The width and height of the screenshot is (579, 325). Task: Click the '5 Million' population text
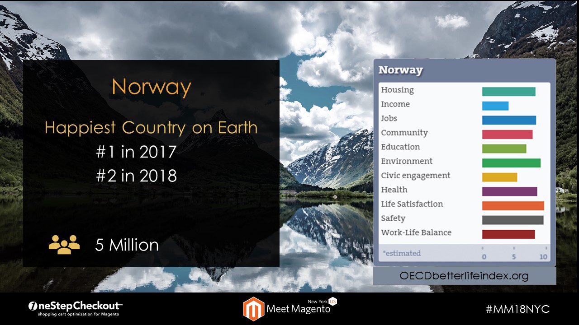(x=127, y=245)
